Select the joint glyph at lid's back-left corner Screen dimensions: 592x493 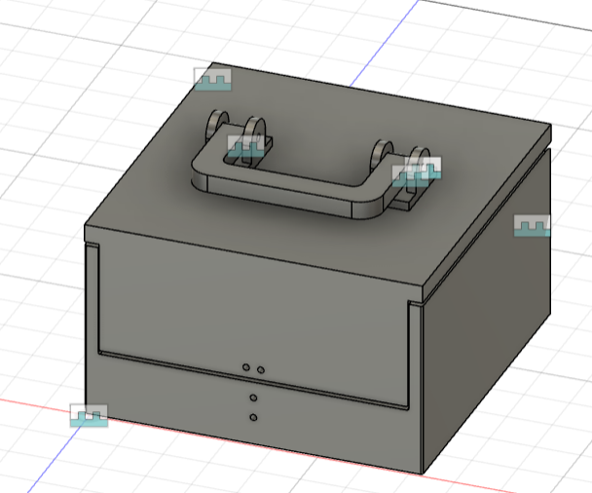coord(212,79)
